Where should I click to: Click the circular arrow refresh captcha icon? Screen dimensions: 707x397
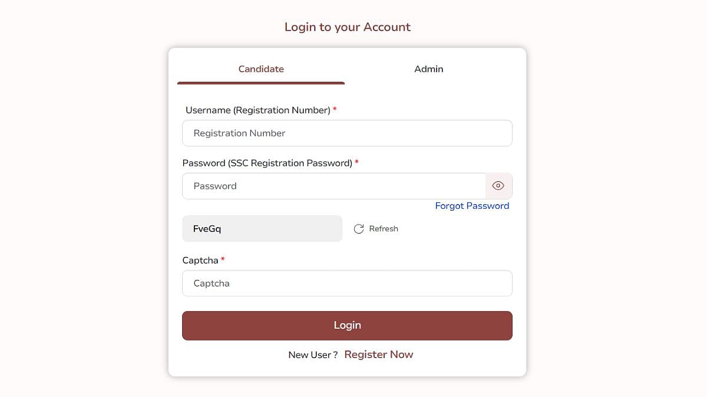(x=359, y=229)
